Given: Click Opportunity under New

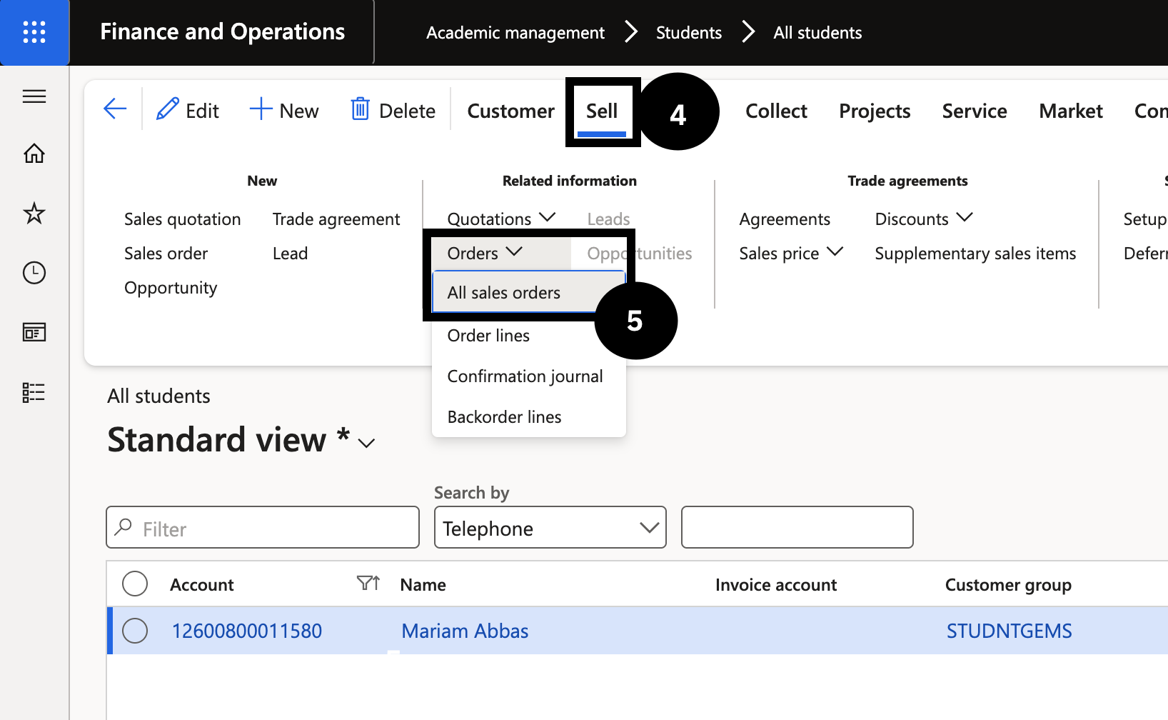Looking at the screenshot, I should 171,288.
